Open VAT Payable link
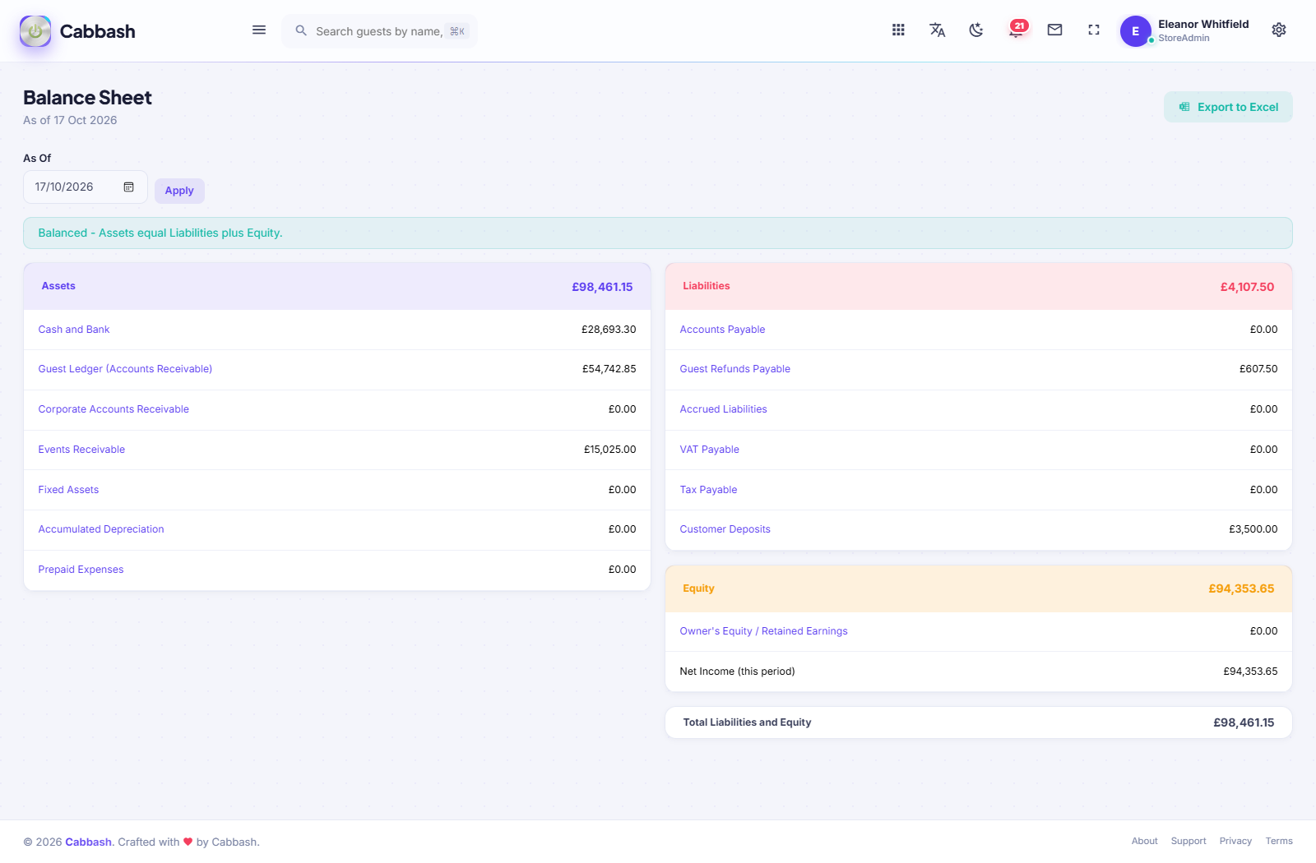This screenshot has width=1316, height=863. click(x=709, y=450)
